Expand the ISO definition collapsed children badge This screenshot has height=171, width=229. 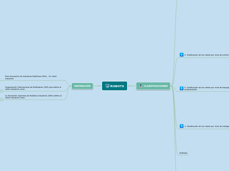pos(2,91)
